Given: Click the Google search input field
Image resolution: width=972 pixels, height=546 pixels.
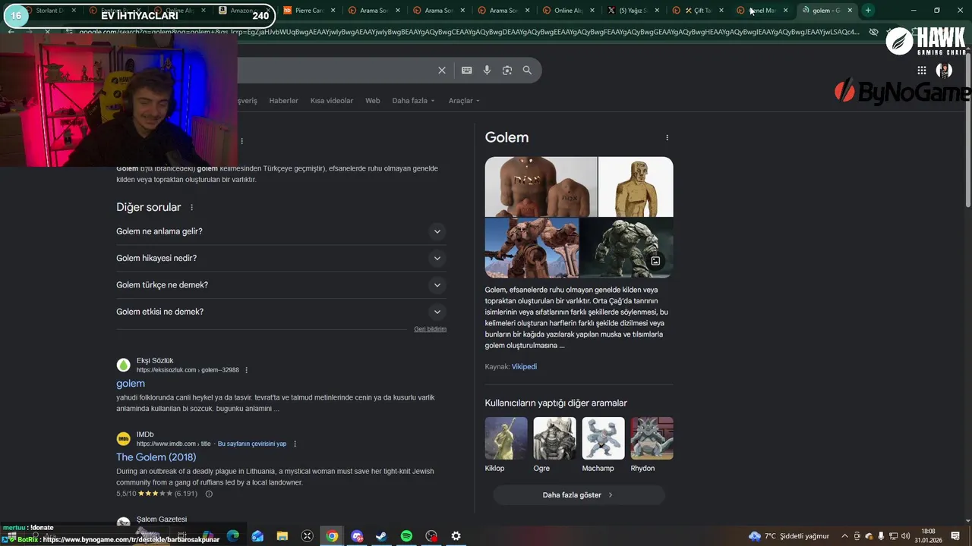Looking at the screenshot, I should pyautogui.click(x=334, y=71).
